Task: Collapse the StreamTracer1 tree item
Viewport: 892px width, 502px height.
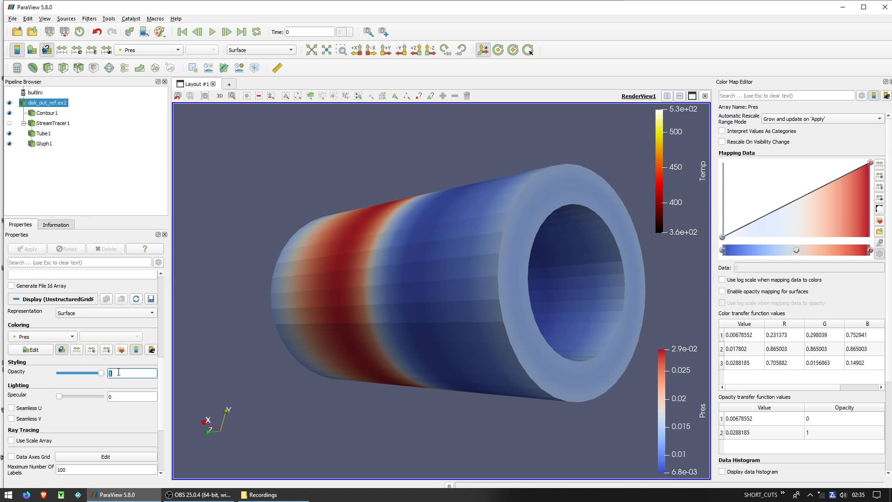Action: 24,123
